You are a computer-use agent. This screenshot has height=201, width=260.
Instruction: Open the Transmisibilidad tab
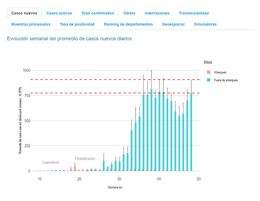(x=194, y=13)
